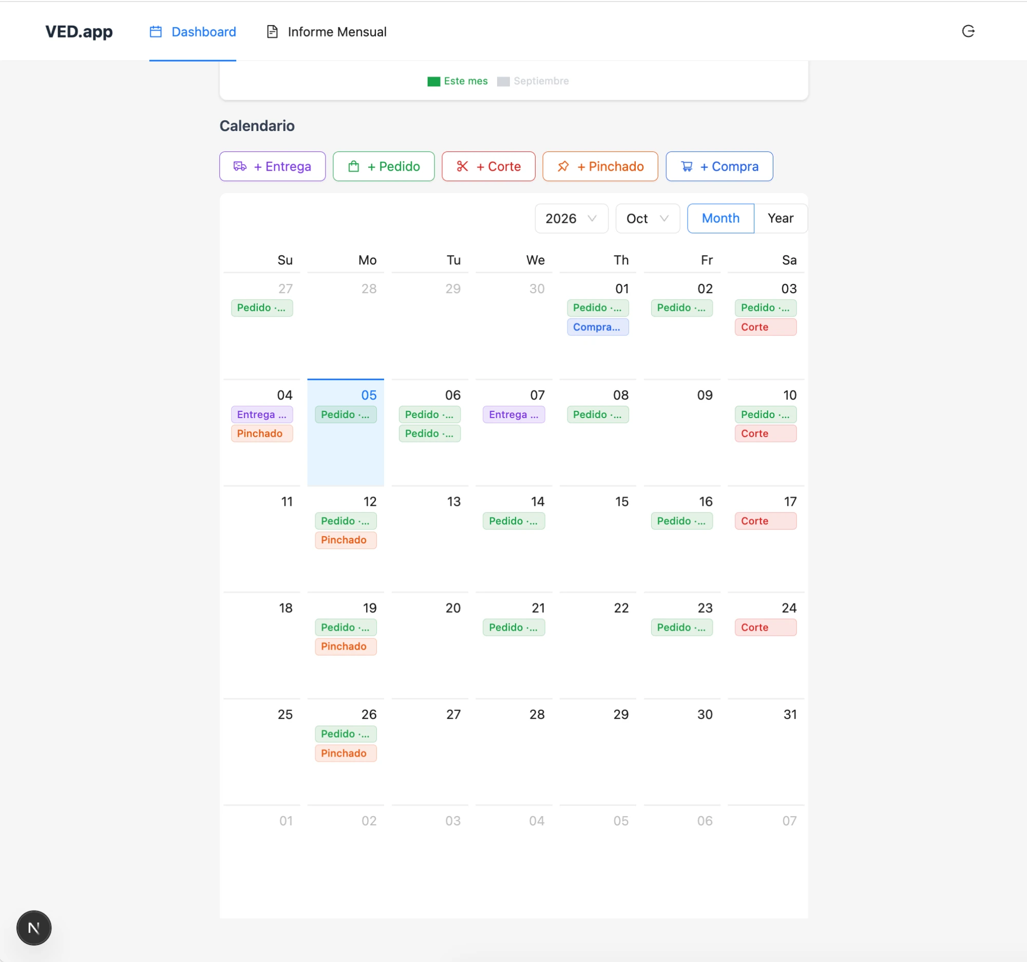Image resolution: width=1027 pixels, height=962 pixels.
Task: Open the Corte event on October 24
Action: point(766,627)
